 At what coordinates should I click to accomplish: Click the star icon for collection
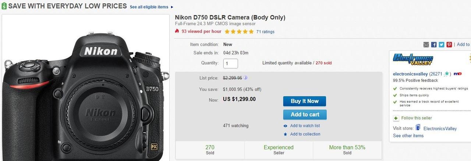tap(285, 134)
